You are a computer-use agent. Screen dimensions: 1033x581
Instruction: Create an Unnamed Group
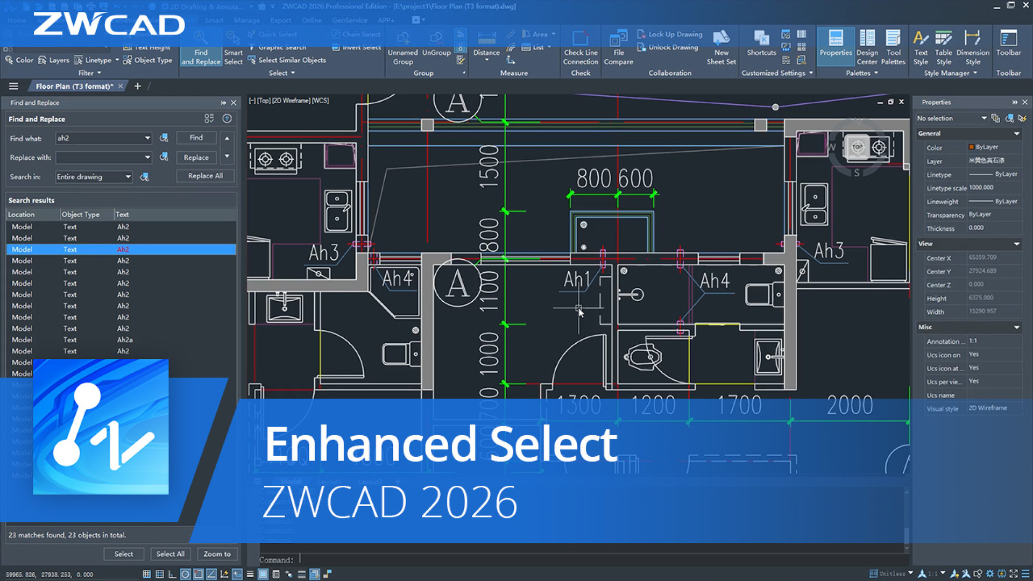click(x=402, y=48)
